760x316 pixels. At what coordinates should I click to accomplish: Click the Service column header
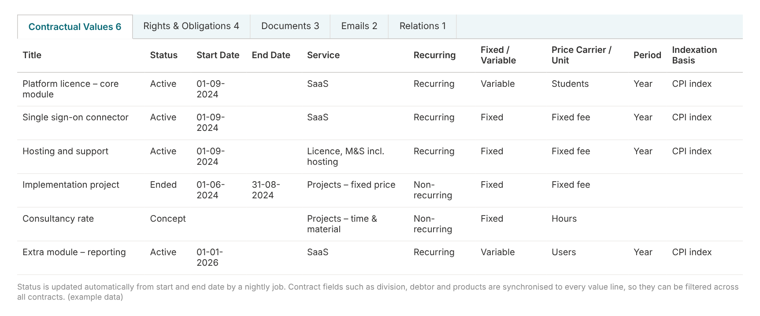click(323, 55)
